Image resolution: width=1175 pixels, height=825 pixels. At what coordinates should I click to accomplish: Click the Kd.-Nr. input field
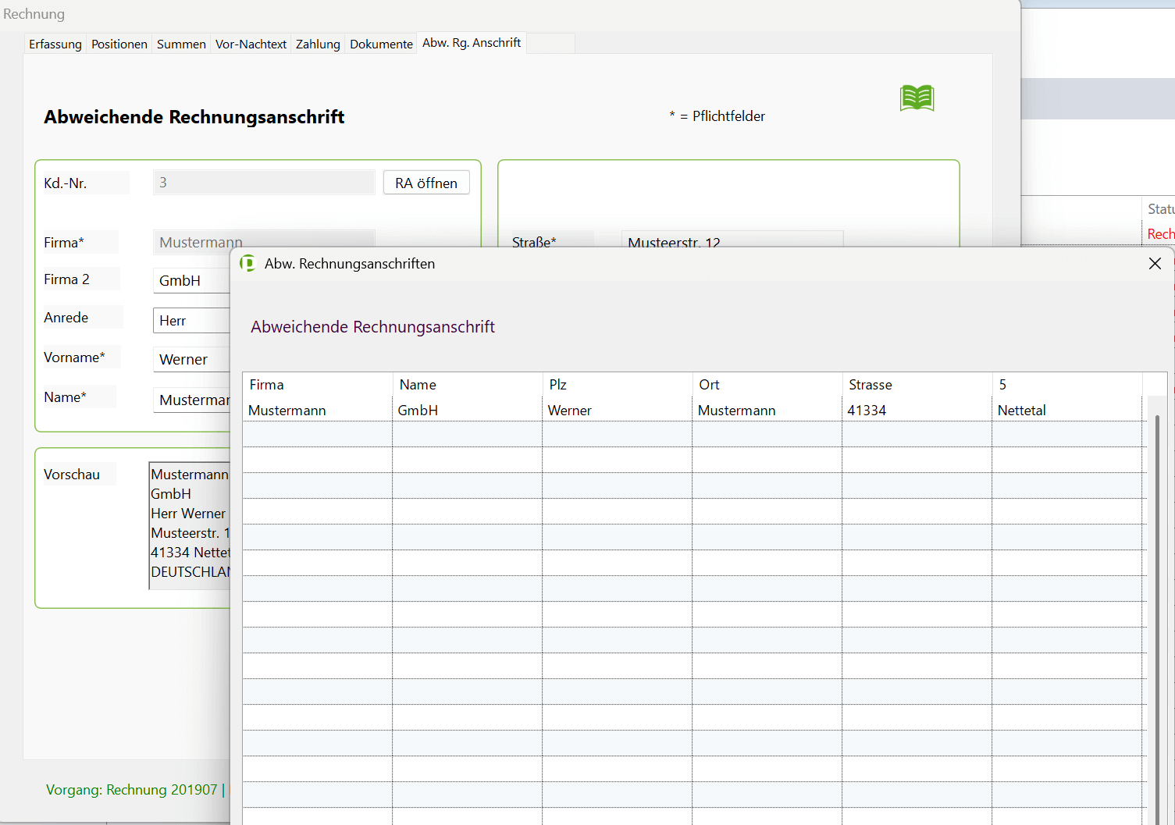point(263,183)
